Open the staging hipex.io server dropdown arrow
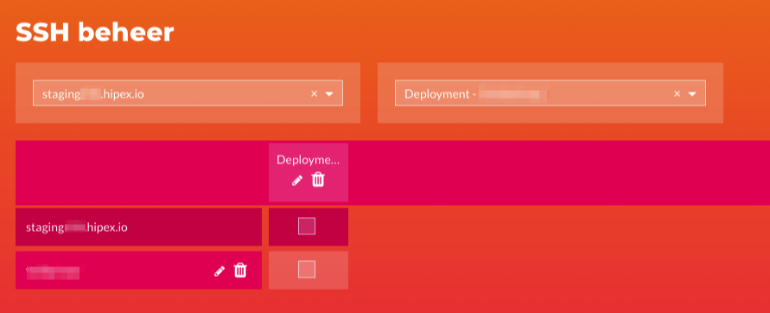 click(329, 94)
